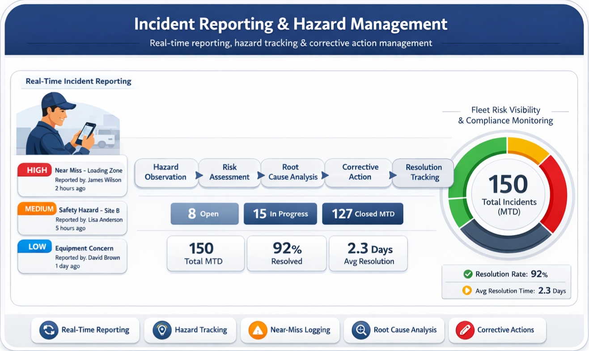Click the LOW badge on Equipment Concern
The height and width of the screenshot is (351, 589).
coord(34,246)
